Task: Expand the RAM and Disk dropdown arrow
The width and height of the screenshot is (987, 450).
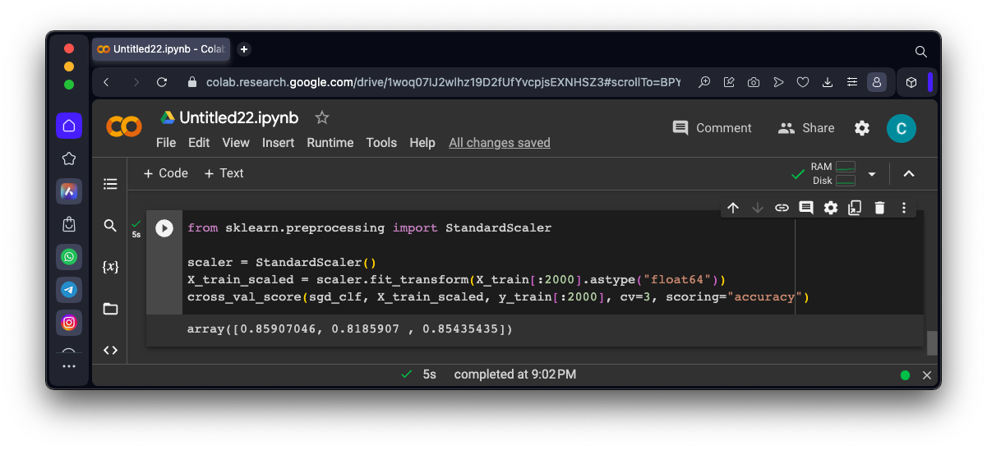Action: (x=872, y=174)
